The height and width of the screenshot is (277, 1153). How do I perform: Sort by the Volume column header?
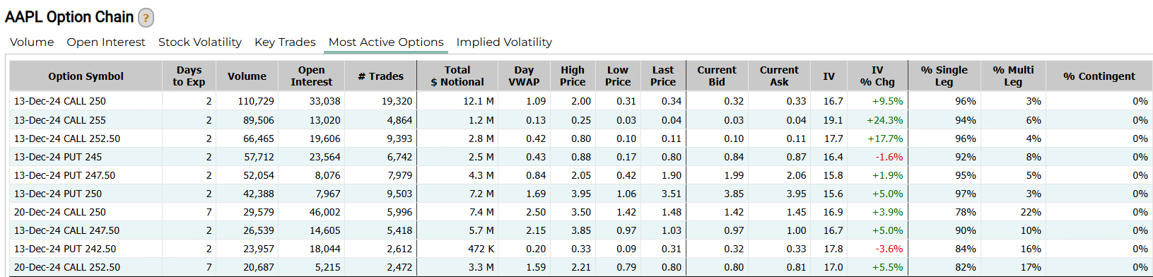[247, 76]
